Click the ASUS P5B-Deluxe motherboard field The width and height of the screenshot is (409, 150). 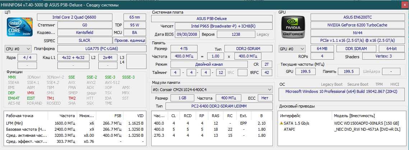coord(212,19)
